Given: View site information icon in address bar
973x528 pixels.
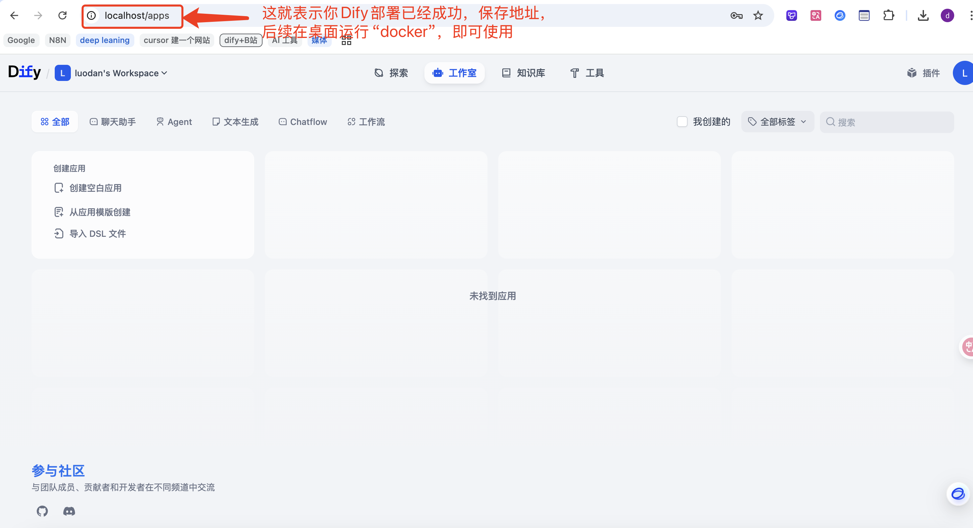Looking at the screenshot, I should (x=91, y=15).
